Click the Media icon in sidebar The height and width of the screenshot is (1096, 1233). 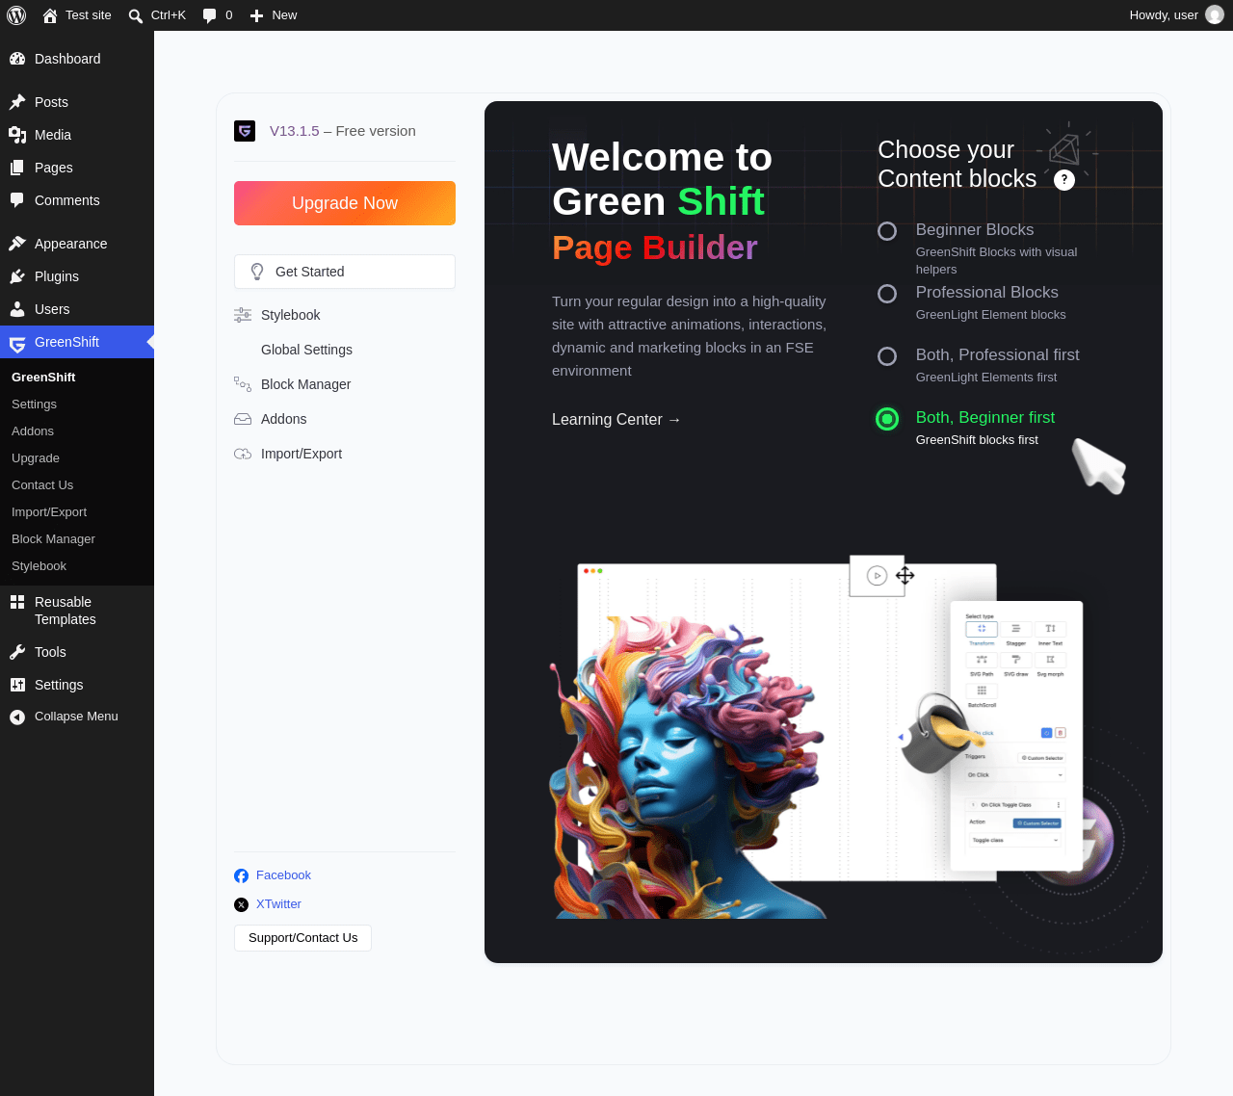(x=17, y=135)
